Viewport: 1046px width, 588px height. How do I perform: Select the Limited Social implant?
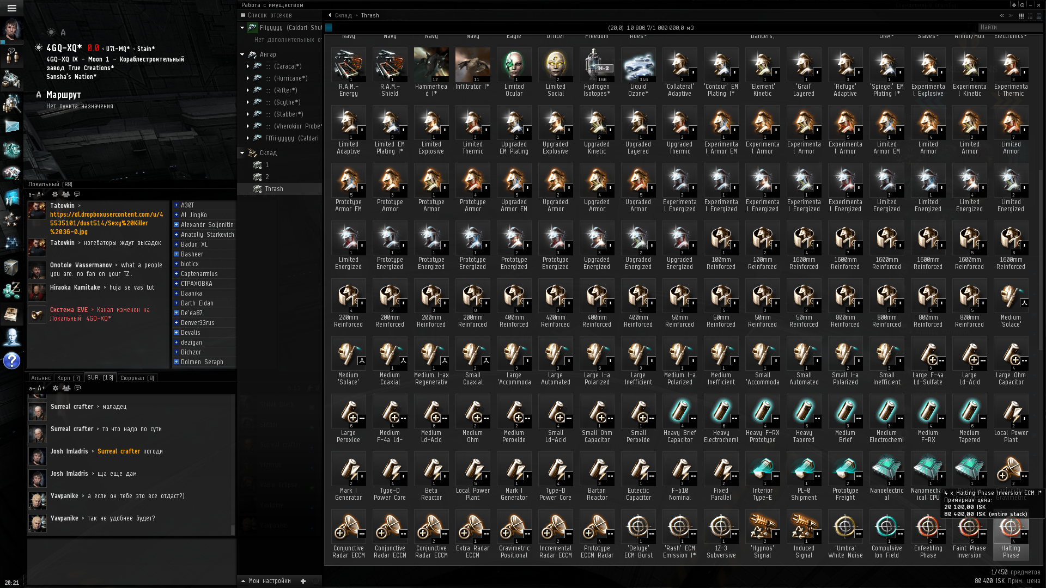[555, 72]
